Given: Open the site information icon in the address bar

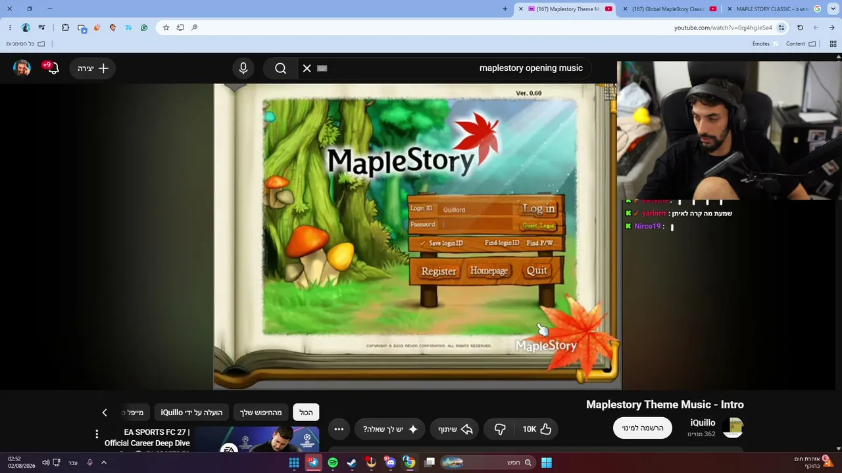Looking at the screenshot, I should 781,28.
